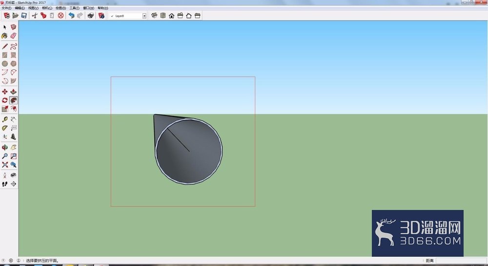Toggle Layer0 checkmark in the layer box
This screenshot has width=488, height=266.
point(112,16)
